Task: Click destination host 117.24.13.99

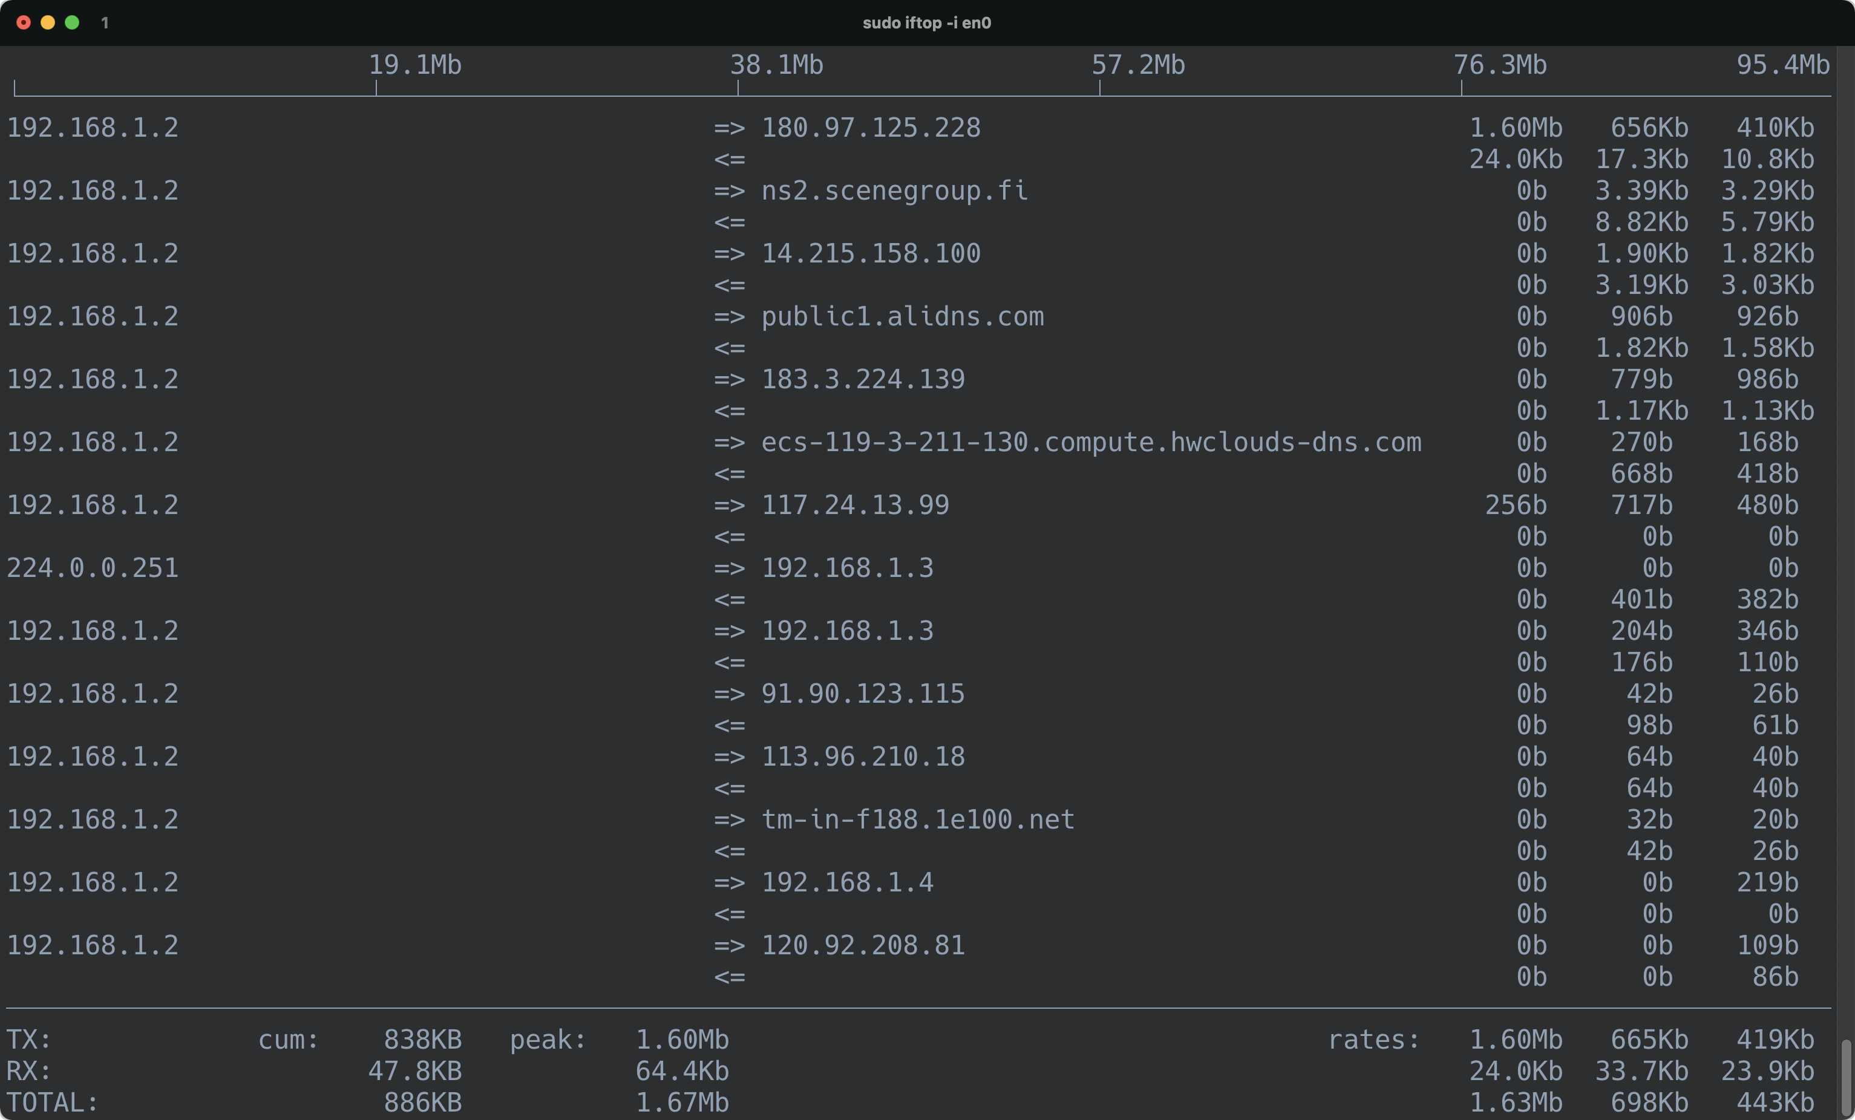Action: click(856, 505)
